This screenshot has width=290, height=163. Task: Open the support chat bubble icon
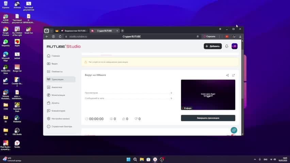tap(234, 130)
